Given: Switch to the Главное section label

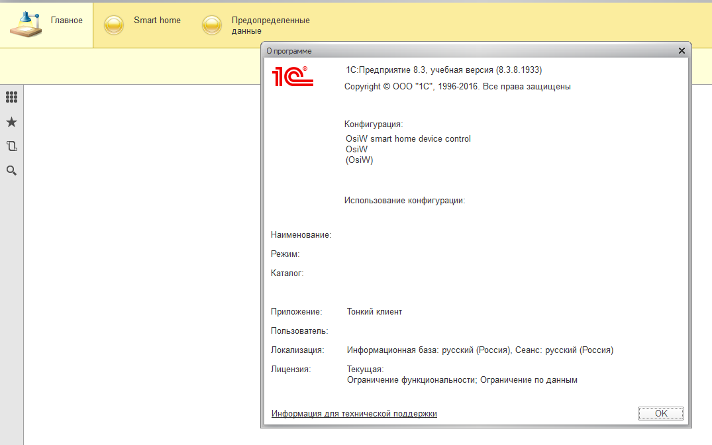Looking at the screenshot, I should [66, 21].
